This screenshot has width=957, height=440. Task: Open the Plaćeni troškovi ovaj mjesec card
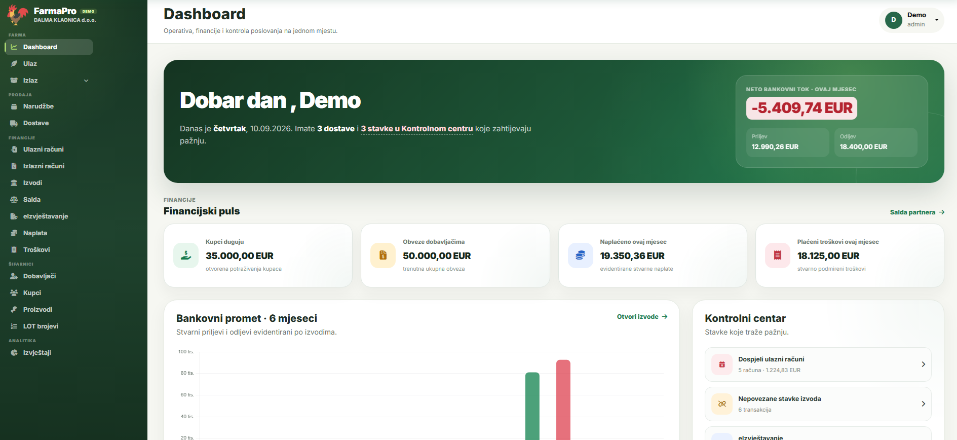[850, 255]
